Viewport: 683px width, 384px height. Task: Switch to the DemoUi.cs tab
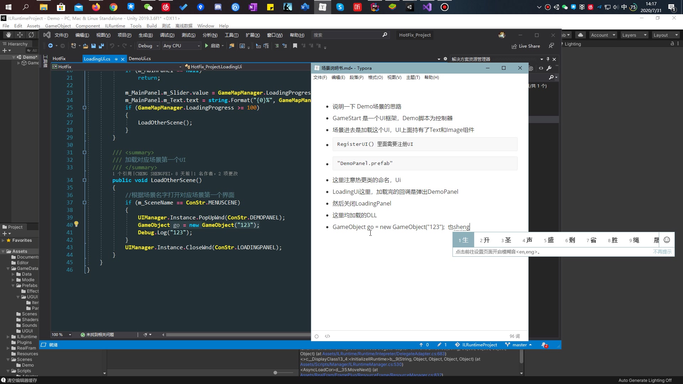(140, 58)
